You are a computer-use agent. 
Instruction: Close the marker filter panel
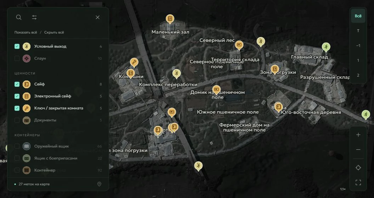coord(97,17)
